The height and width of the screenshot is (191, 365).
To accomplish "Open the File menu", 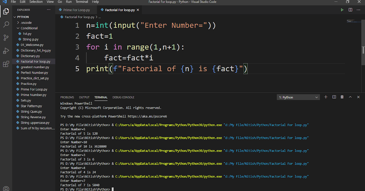I will point(13,2).
